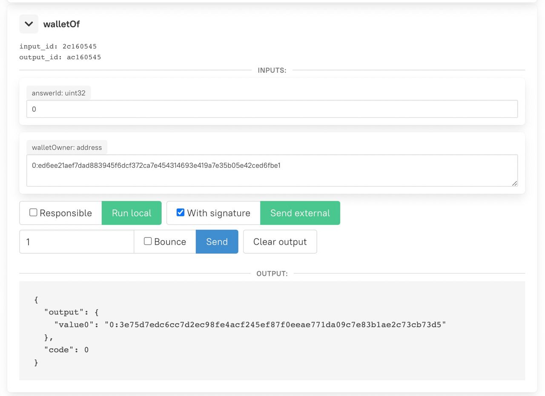
Task: Click the INPUTS section divider label
Action: coord(272,71)
